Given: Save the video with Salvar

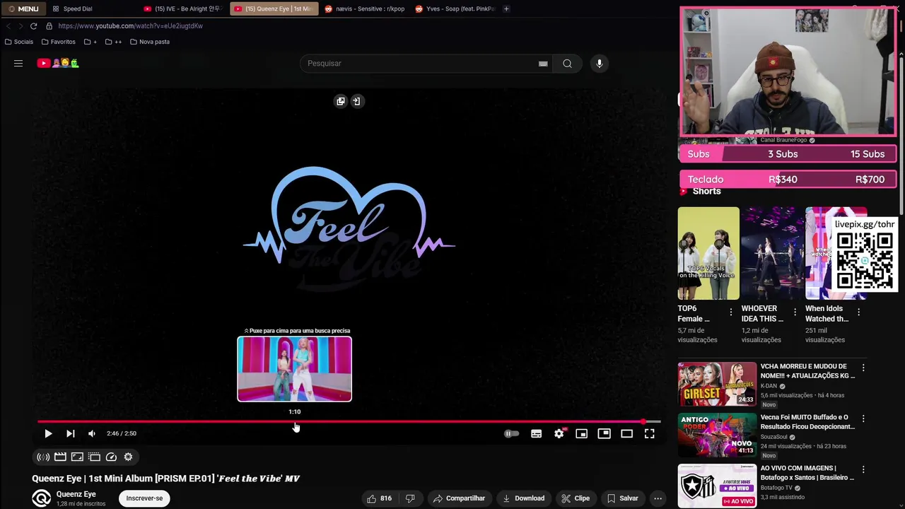Looking at the screenshot, I should click(622, 498).
